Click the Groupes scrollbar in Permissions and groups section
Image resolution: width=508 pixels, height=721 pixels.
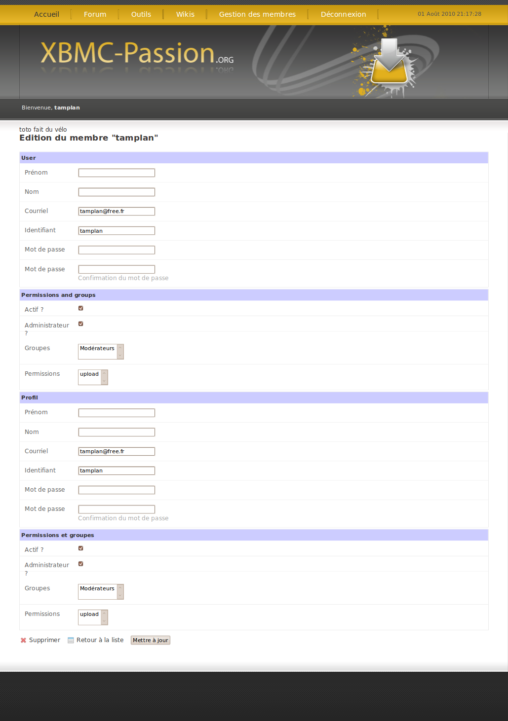coord(120,352)
